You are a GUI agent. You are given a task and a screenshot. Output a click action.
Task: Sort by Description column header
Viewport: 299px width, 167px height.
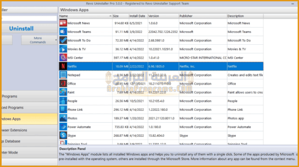click(x=245, y=16)
